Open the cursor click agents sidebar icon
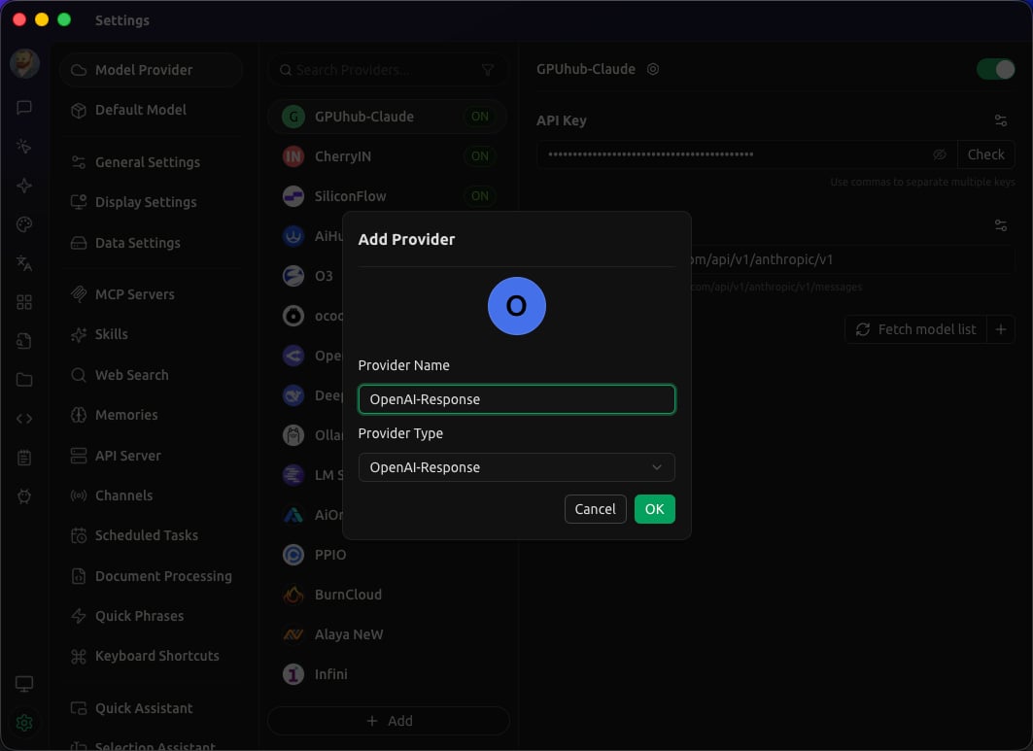Viewport: 1033px width, 751px height. click(24, 147)
